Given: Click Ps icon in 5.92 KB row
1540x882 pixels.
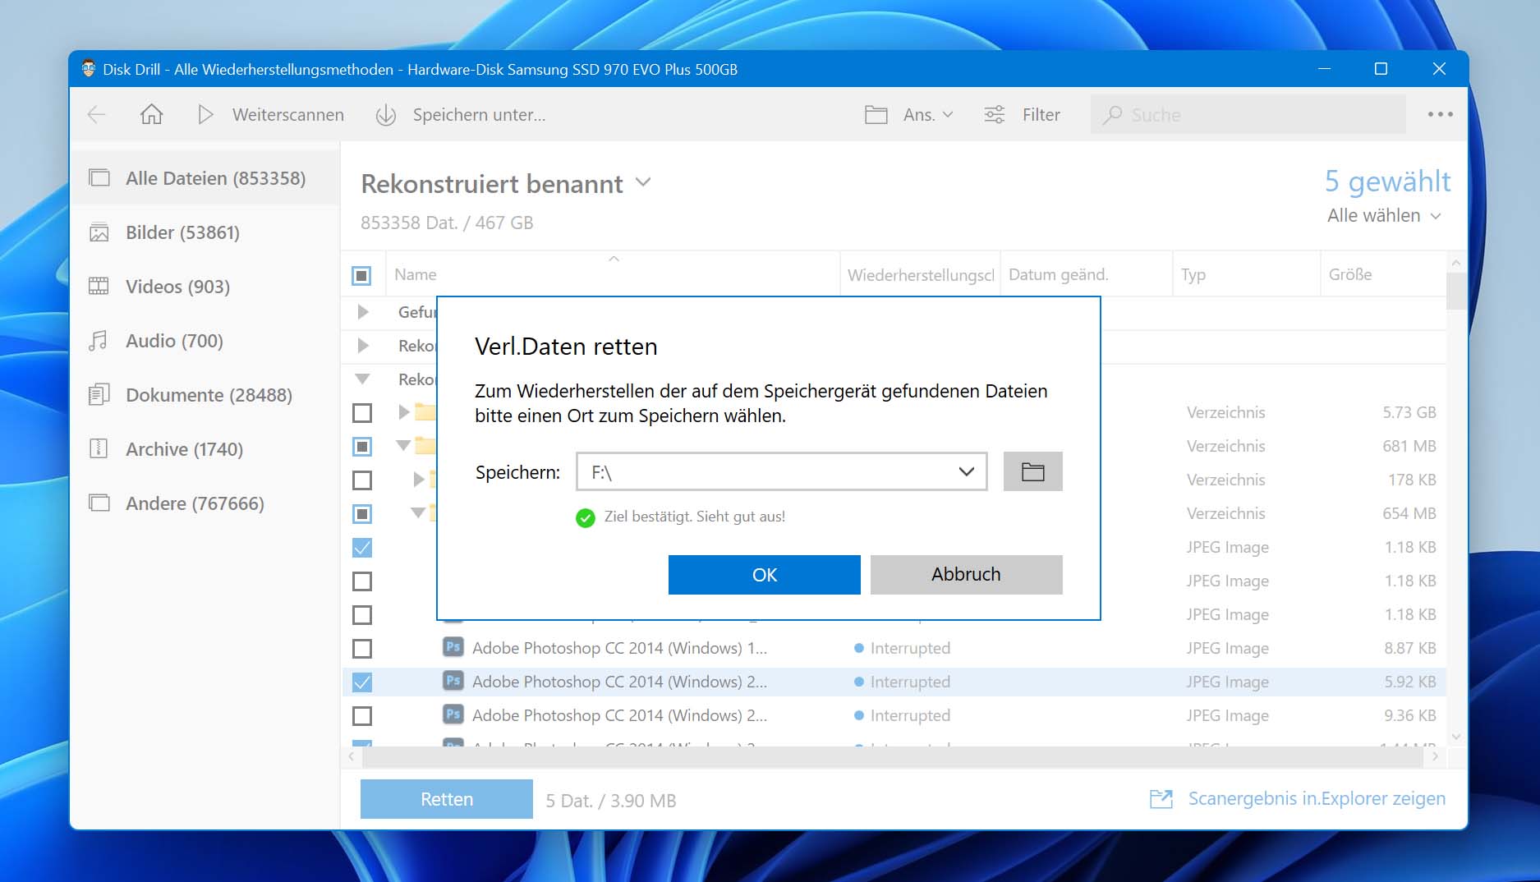Looking at the screenshot, I should (453, 681).
